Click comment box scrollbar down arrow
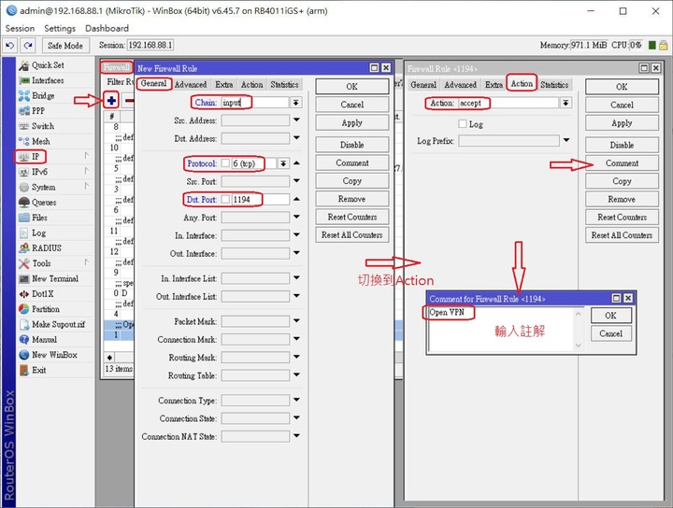Image resolution: width=673 pixels, height=508 pixels. pos(579,346)
